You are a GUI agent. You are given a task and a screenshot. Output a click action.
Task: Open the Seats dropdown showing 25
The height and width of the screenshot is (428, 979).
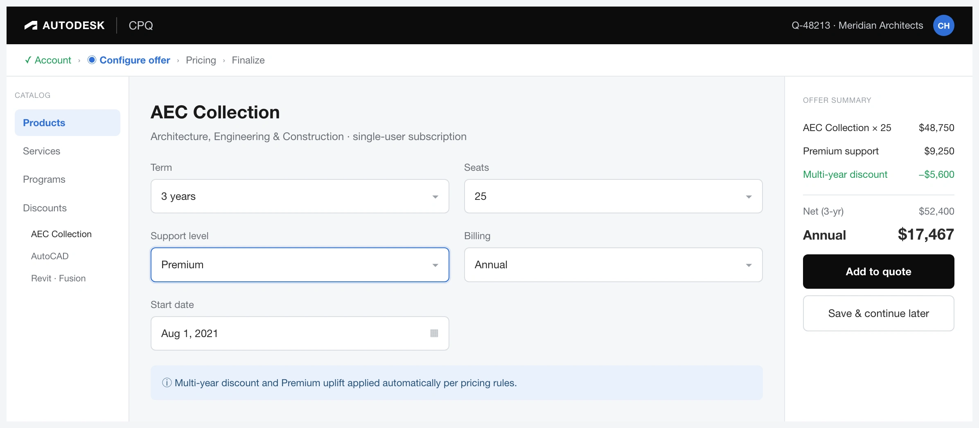click(x=613, y=196)
